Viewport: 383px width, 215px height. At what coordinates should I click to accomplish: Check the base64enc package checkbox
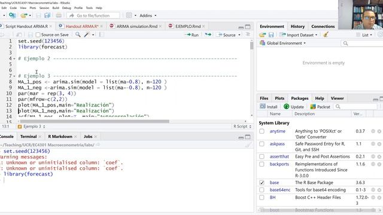262,190
